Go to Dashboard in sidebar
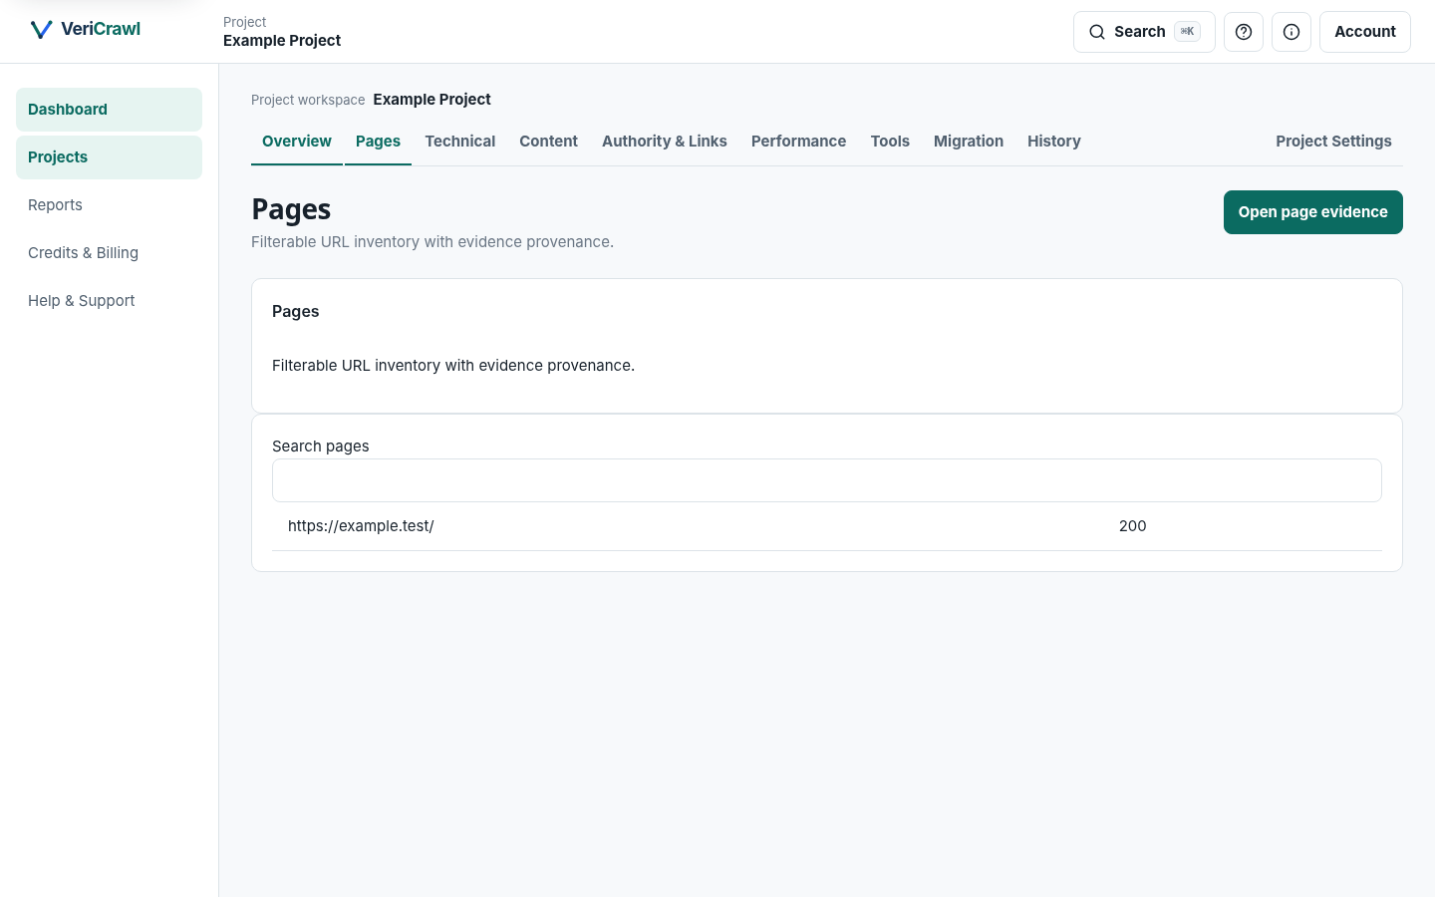 point(109,110)
